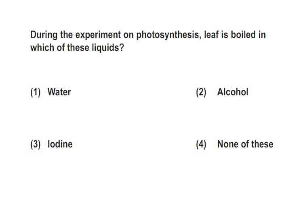303x202 pixels.
Task: Click the word photosynthesis in the question
Action: [168, 35]
